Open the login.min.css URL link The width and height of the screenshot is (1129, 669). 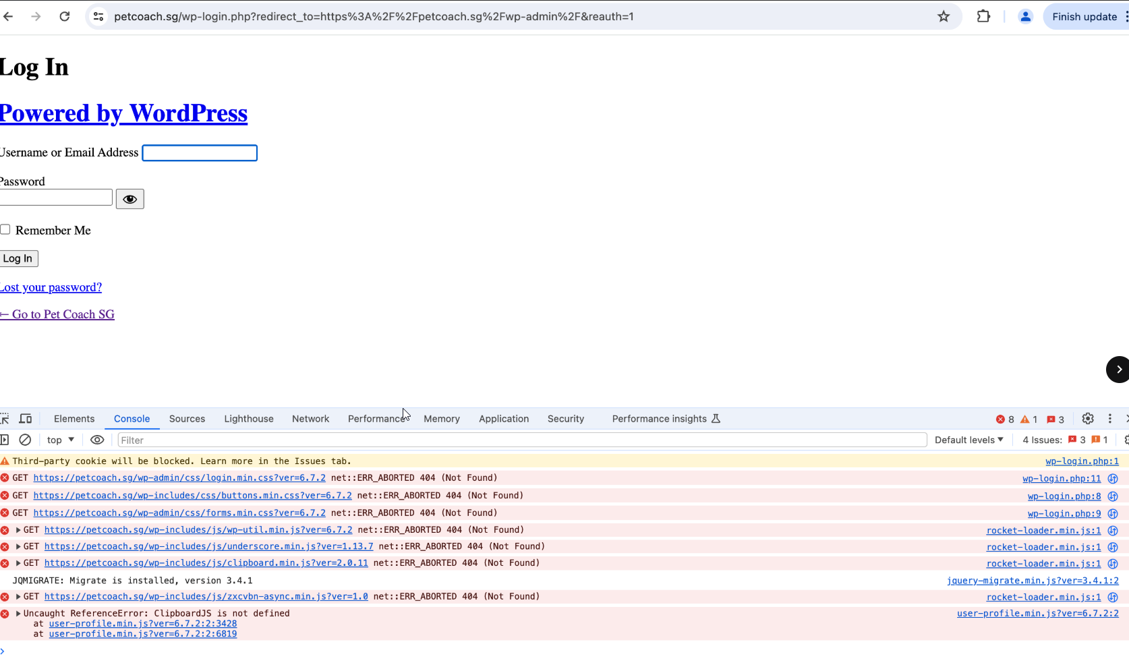pos(179,478)
